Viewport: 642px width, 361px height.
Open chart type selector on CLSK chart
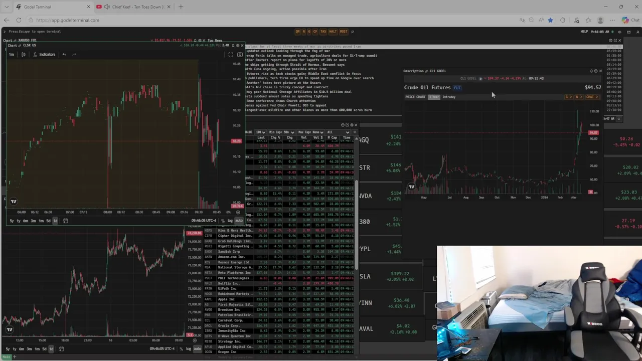[23, 54]
